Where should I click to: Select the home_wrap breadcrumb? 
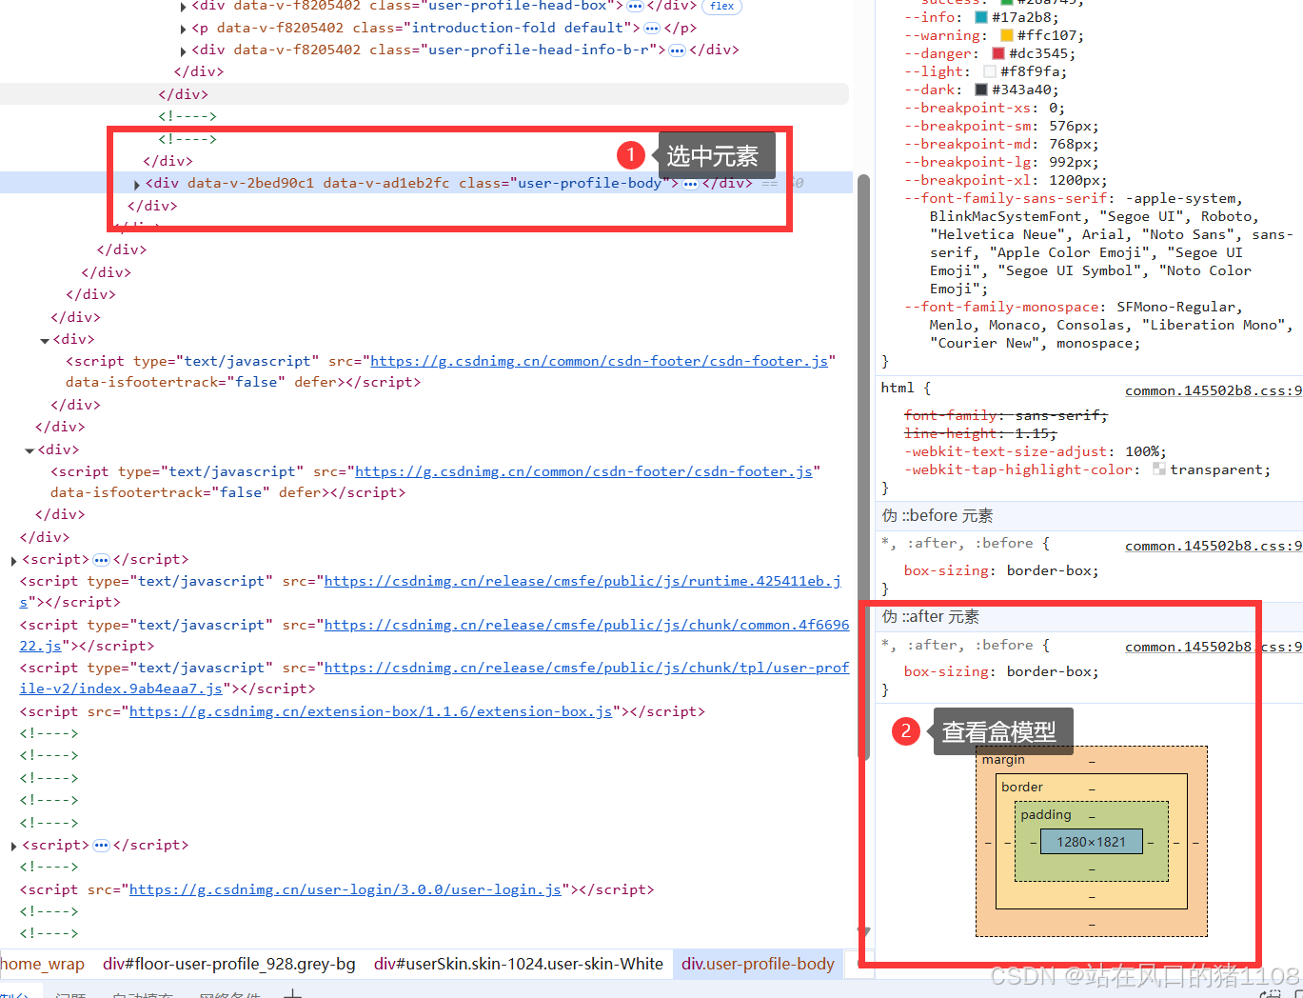point(42,964)
